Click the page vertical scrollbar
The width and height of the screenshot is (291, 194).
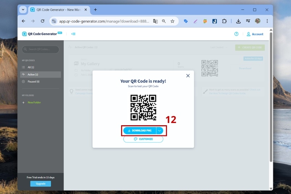pos(271,96)
